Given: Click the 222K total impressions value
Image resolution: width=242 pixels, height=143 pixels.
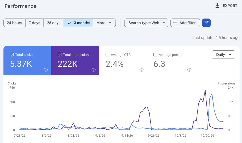Looking at the screenshot, I should pos(68,64).
